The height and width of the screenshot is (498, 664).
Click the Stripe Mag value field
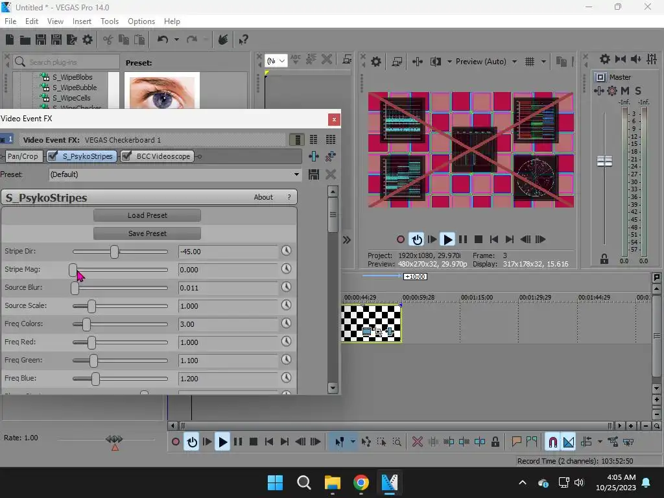point(228,270)
